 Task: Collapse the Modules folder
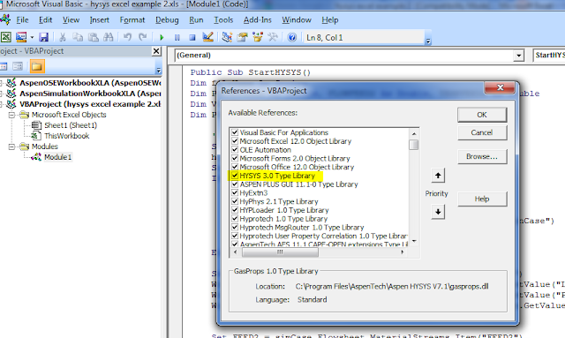point(11,146)
